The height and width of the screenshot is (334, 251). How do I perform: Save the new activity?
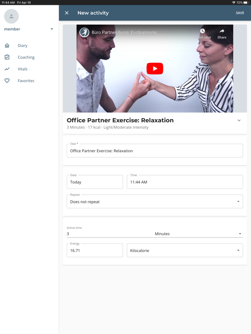pos(240,13)
